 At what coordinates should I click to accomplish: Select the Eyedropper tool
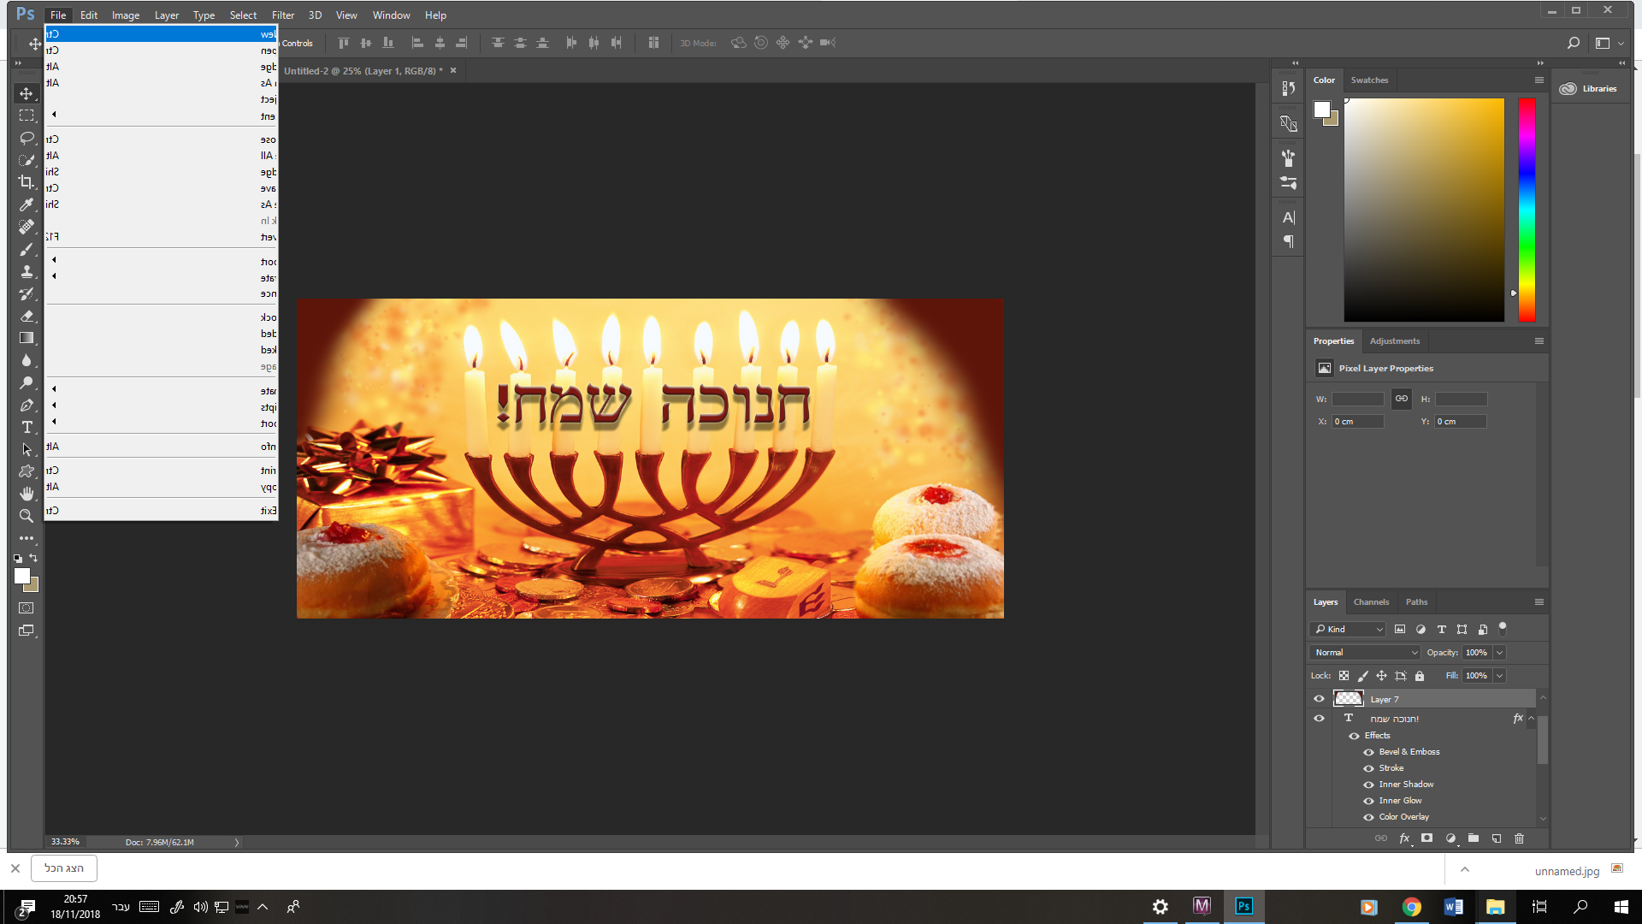pos(27,204)
